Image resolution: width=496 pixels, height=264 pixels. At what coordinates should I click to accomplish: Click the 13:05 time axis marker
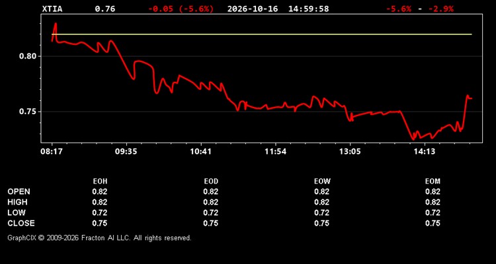[x=350, y=152]
